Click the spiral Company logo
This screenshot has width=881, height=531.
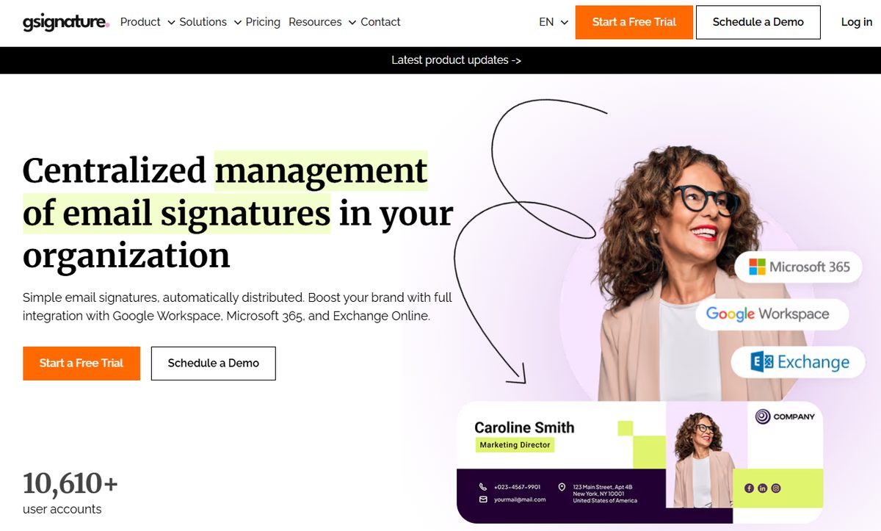point(763,416)
